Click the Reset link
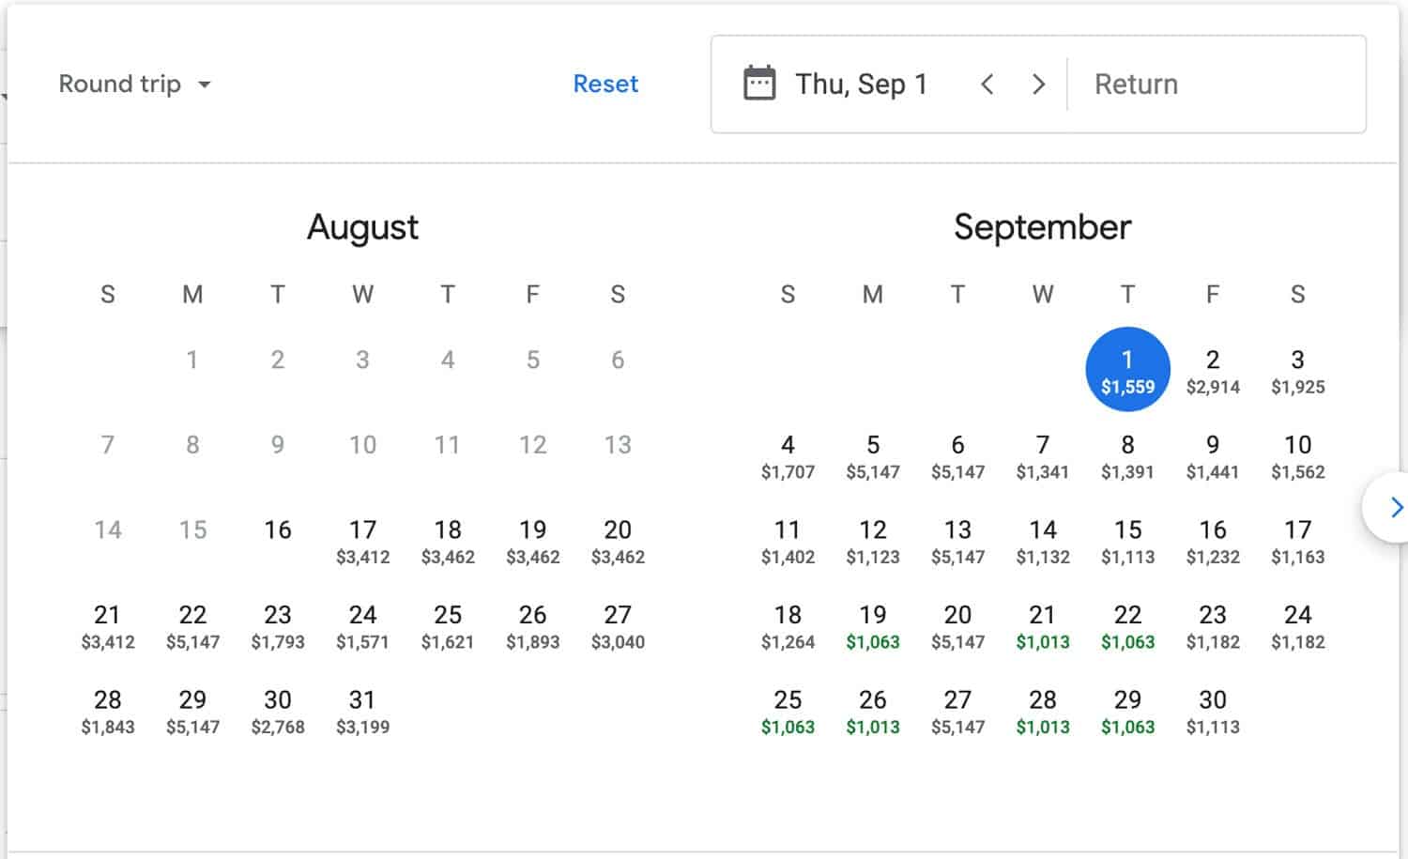 tap(605, 84)
